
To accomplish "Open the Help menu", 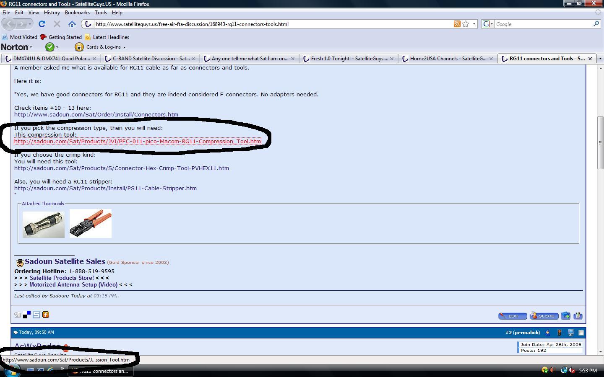I will 117,13.
